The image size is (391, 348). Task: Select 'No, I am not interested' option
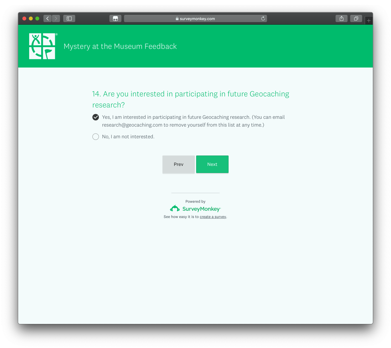coord(96,137)
